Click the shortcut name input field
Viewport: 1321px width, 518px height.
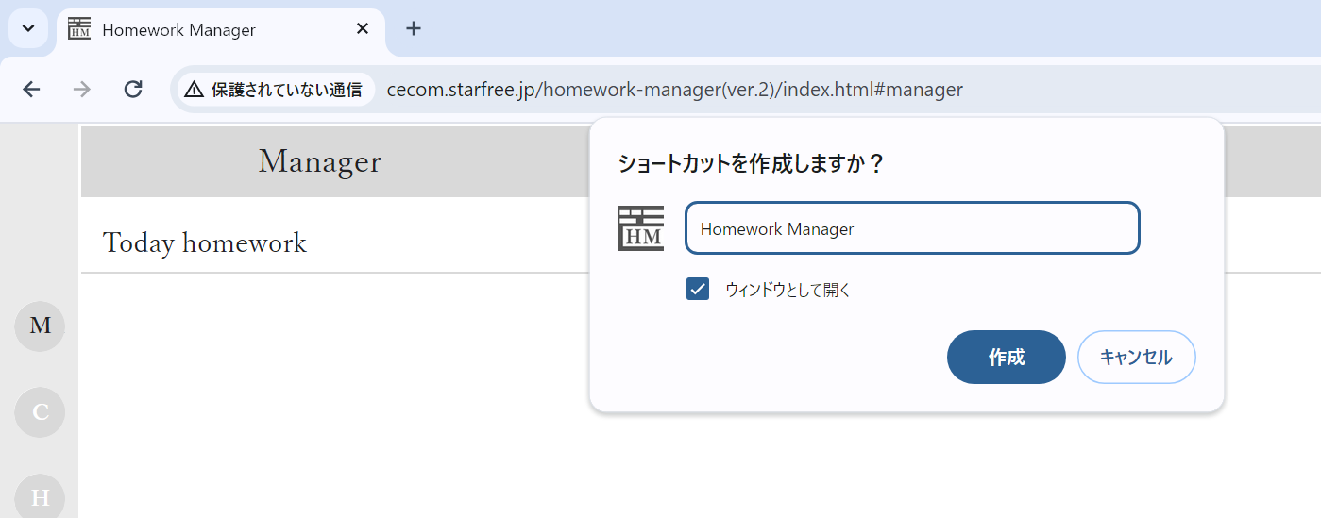(x=912, y=228)
